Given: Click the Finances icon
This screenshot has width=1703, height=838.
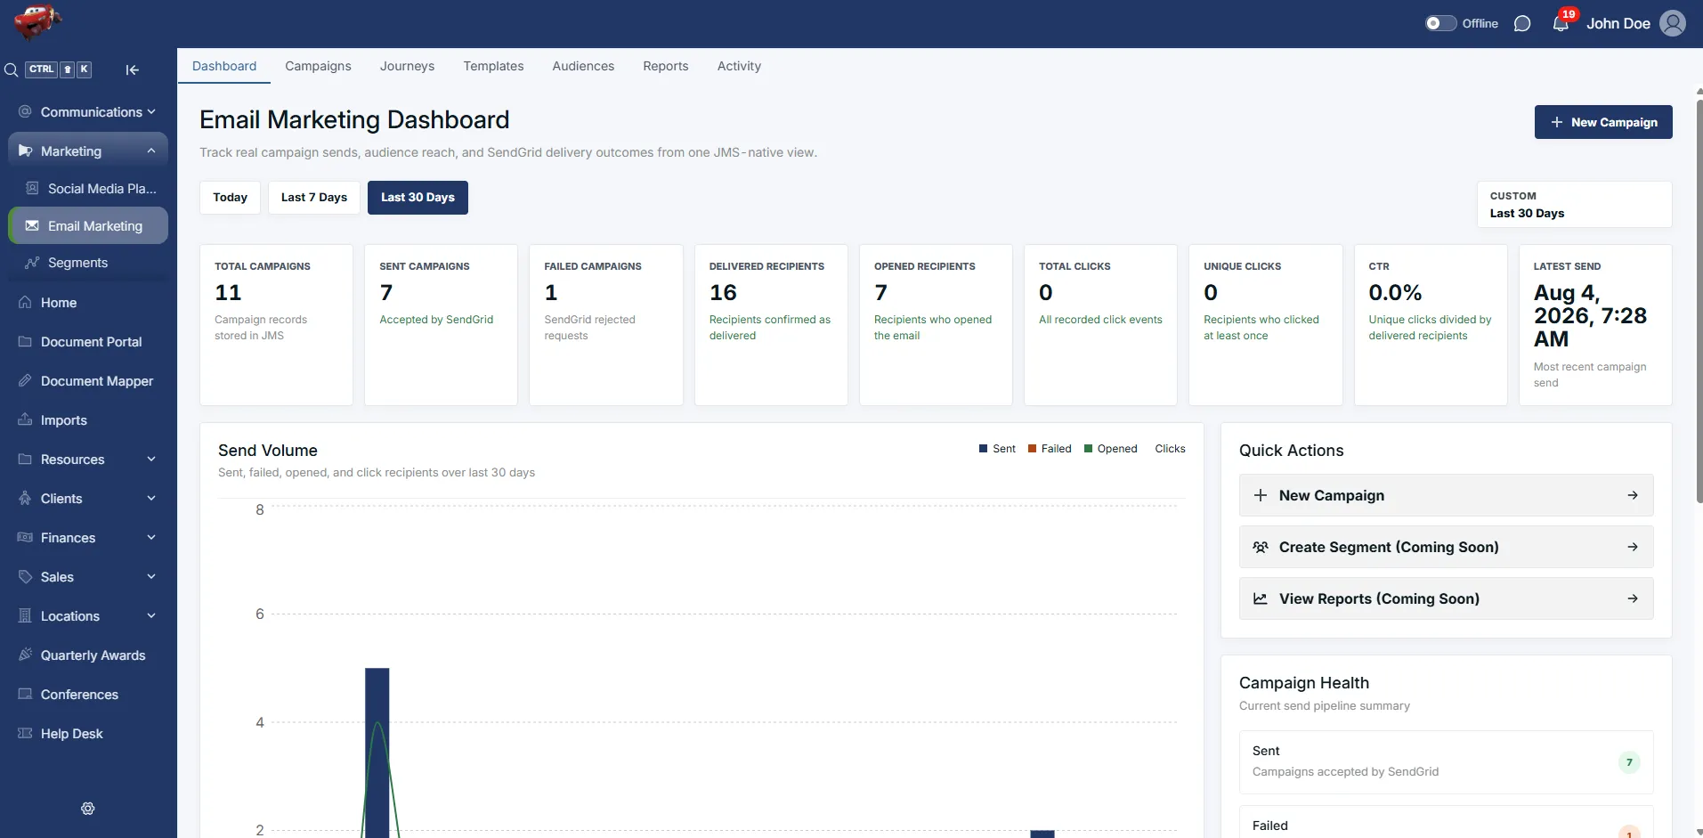Looking at the screenshot, I should click(25, 537).
